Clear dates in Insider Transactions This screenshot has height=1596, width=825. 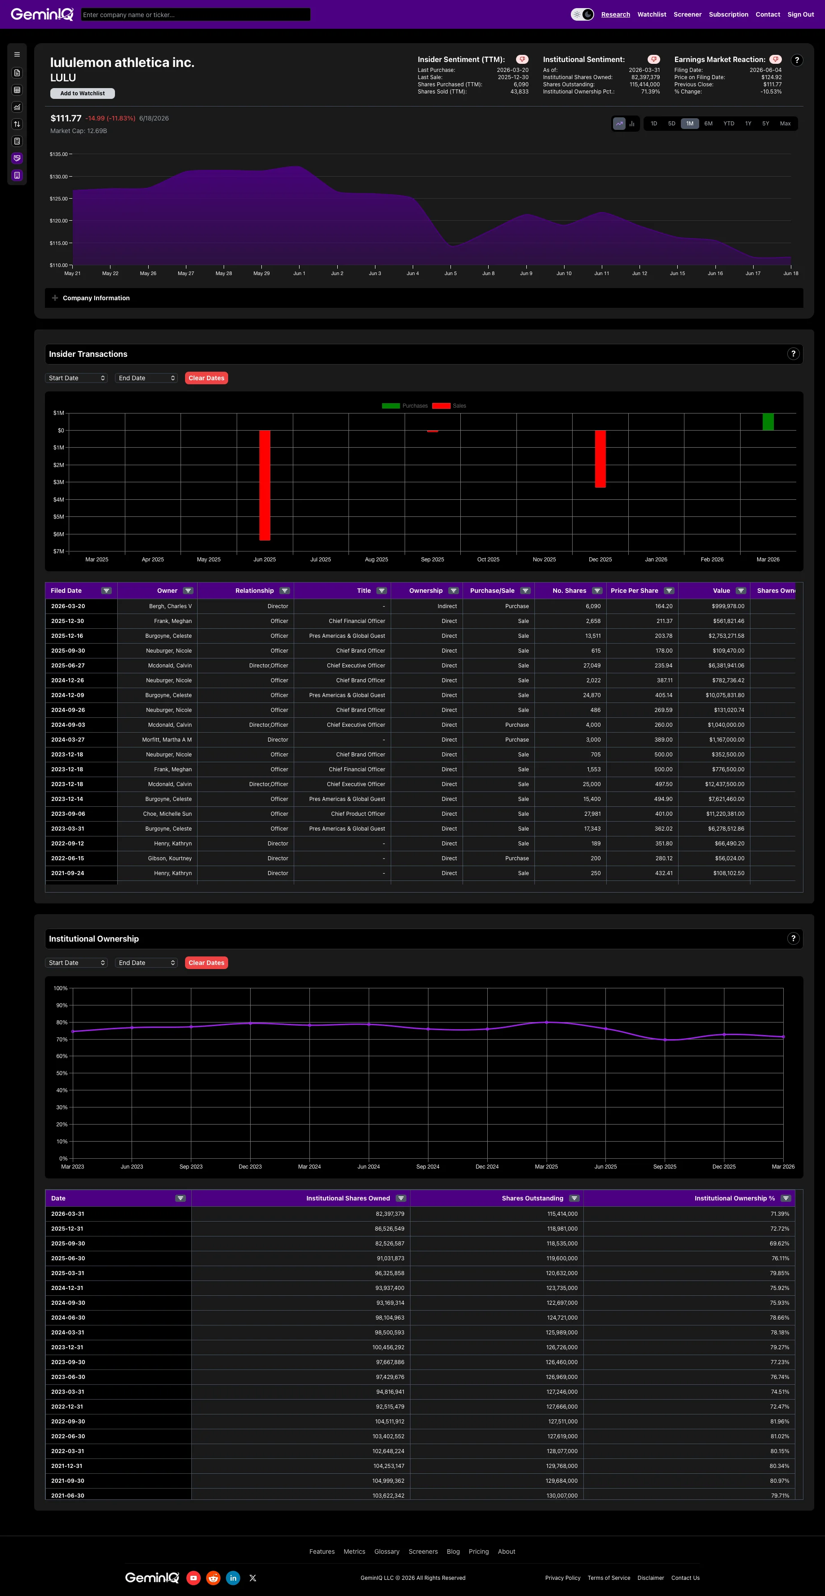[206, 378]
